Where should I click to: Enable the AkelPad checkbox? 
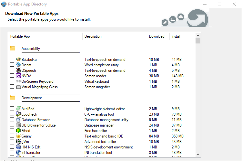point(12,109)
